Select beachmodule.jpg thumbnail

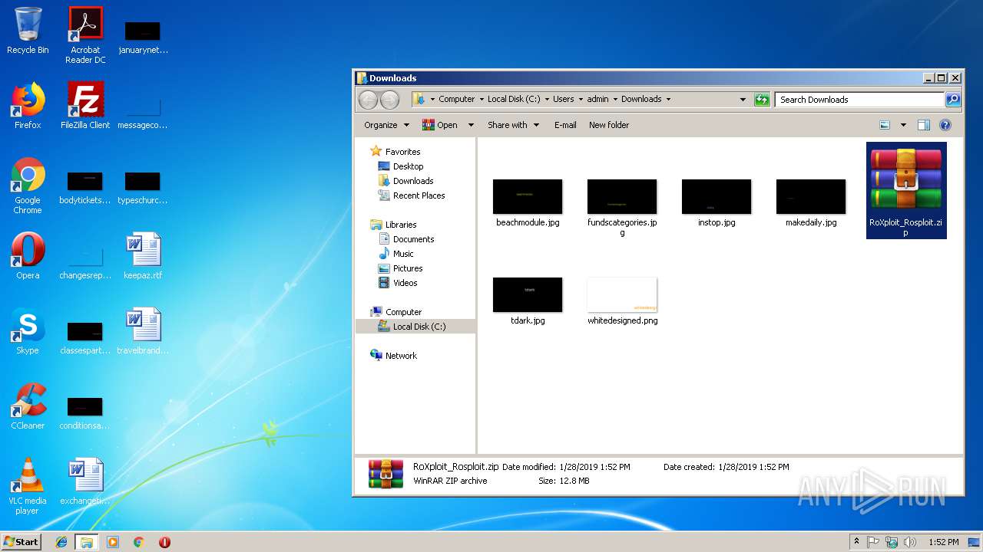tap(528, 202)
